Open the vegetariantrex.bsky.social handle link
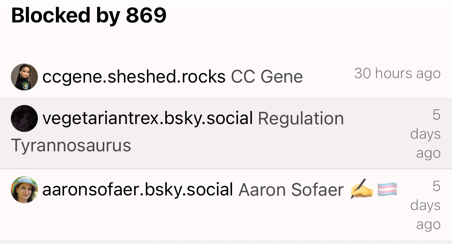Viewport: 452px width, 244px height. tap(148, 118)
